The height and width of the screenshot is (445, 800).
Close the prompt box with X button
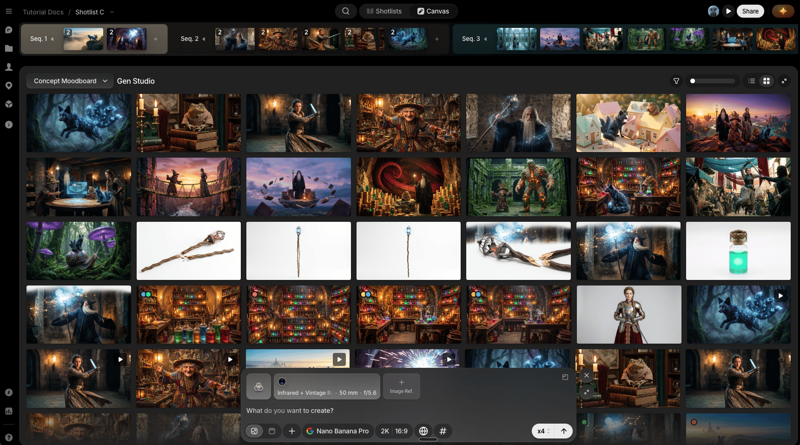[587, 375]
